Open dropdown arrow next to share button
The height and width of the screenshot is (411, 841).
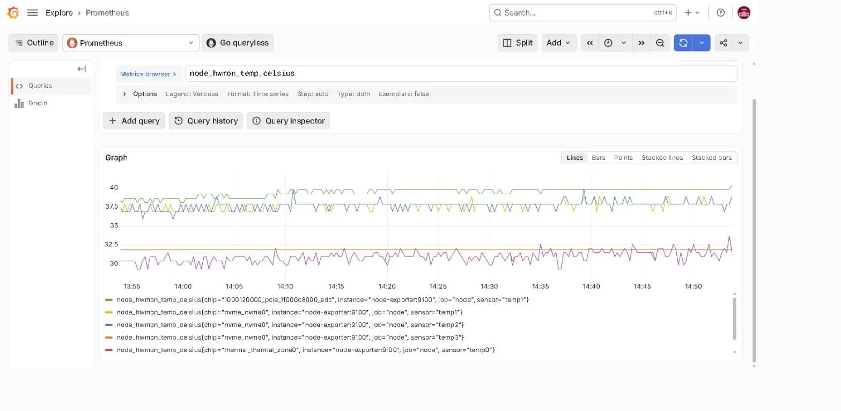point(740,43)
